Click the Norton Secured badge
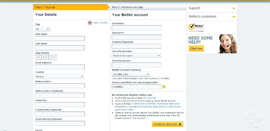This screenshot has height=131, width=270. pos(196,28)
